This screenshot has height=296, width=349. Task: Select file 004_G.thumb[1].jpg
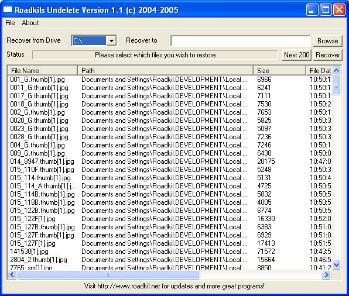click(37, 145)
